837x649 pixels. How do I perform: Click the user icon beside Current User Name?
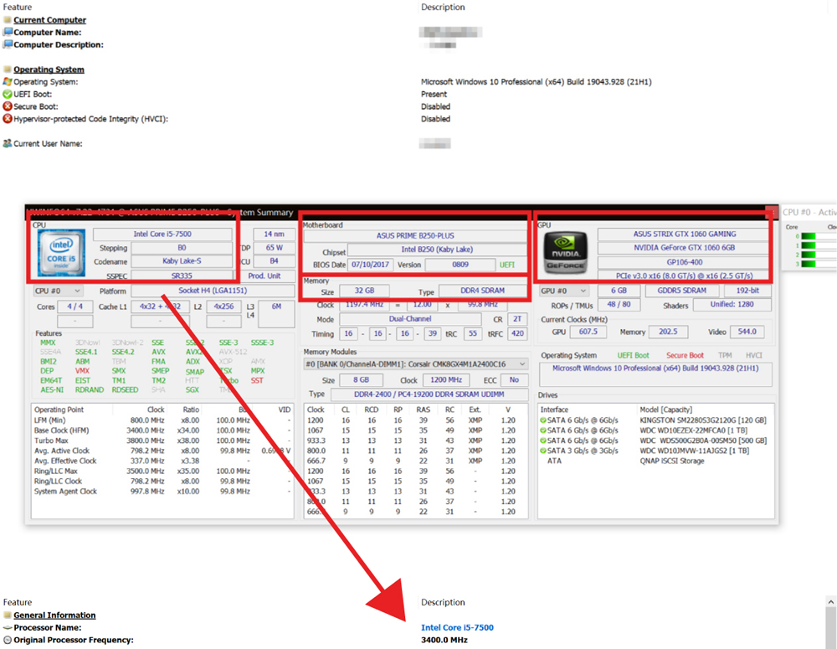pos(8,143)
